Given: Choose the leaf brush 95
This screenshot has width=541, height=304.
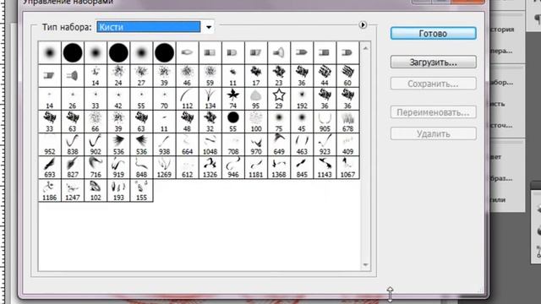Looking at the screenshot, I should 255,99.
